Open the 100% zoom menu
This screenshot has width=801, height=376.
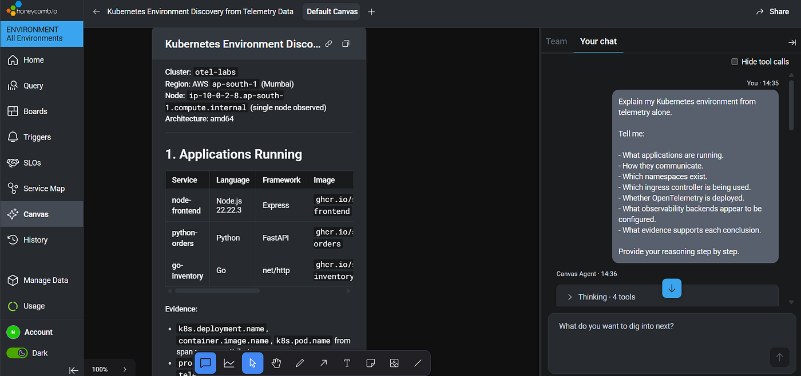[109, 369]
